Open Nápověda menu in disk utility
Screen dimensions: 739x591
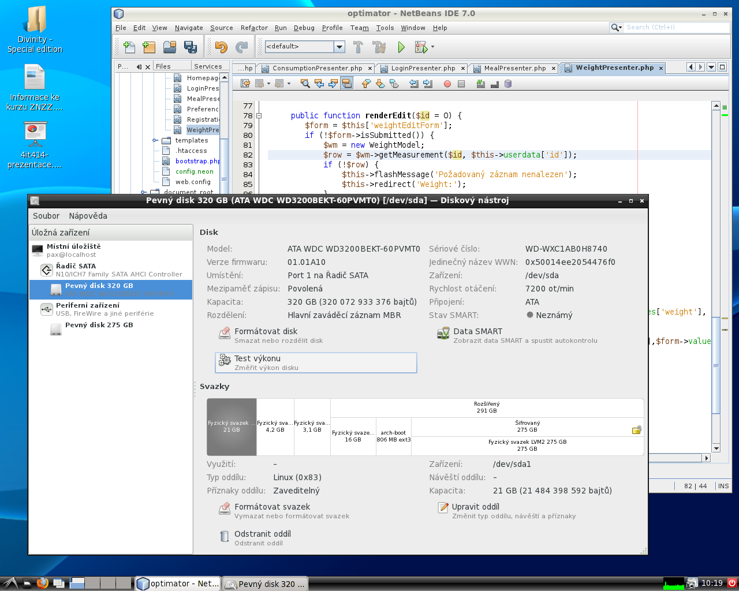pyautogui.click(x=88, y=216)
